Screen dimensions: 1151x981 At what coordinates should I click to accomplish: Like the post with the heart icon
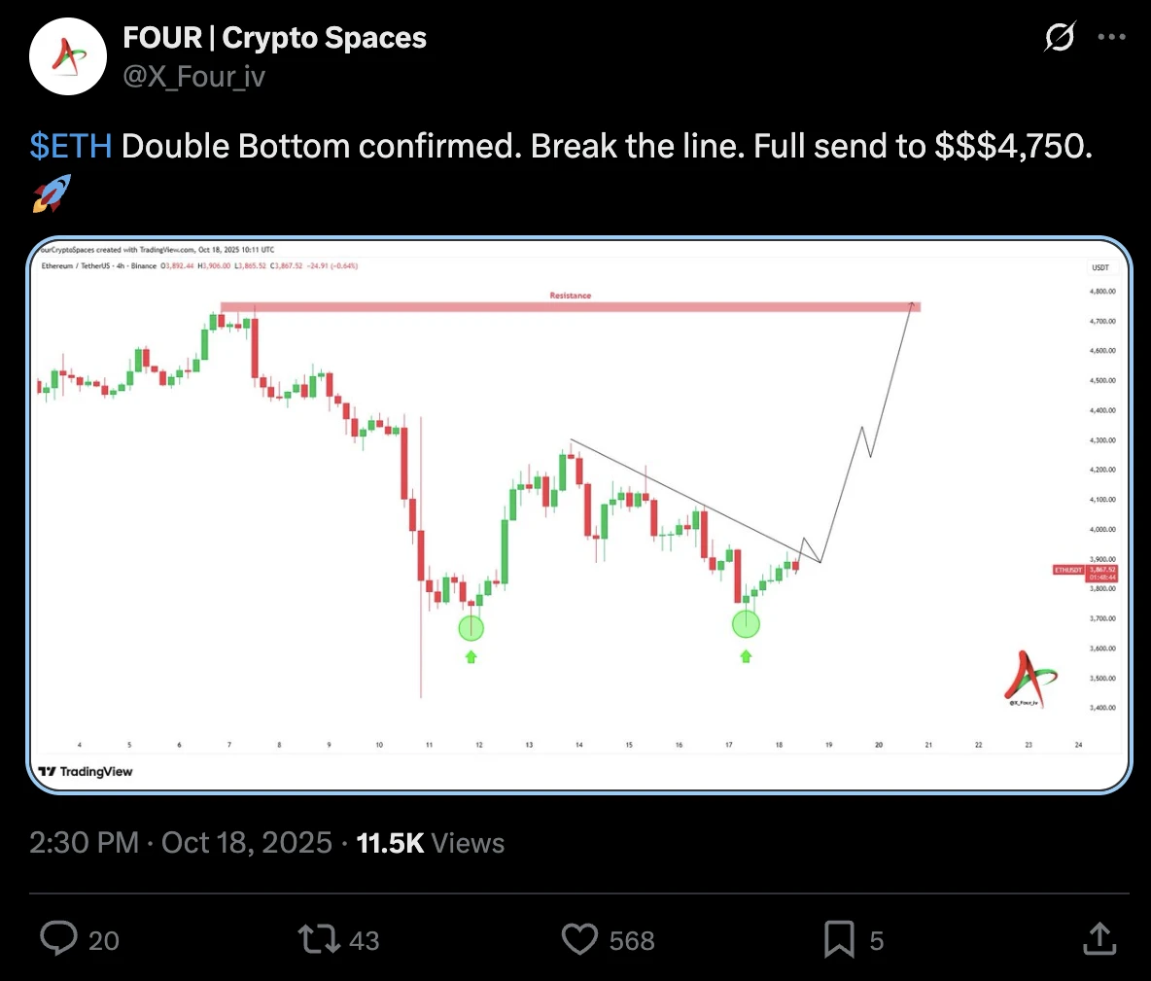click(580, 939)
